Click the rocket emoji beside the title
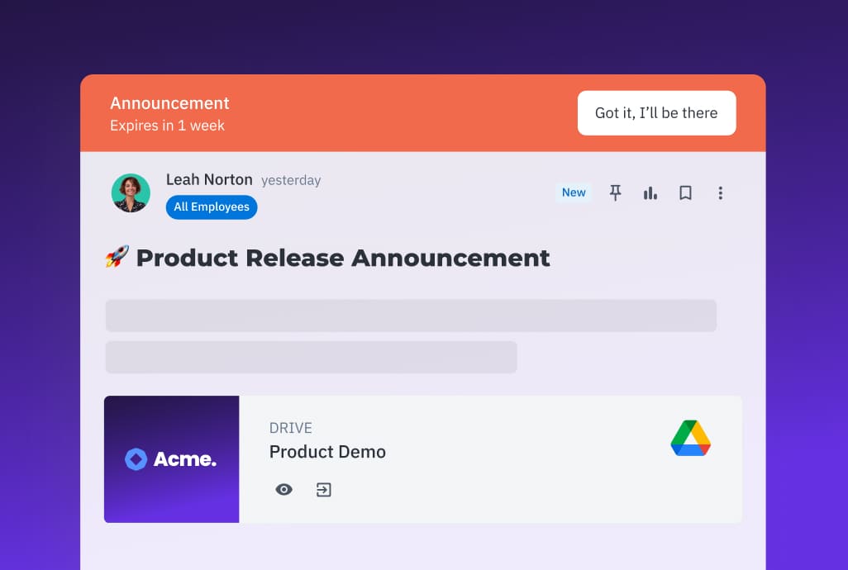Image resolution: width=848 pixels, height=570 pixels. [117, 257]
